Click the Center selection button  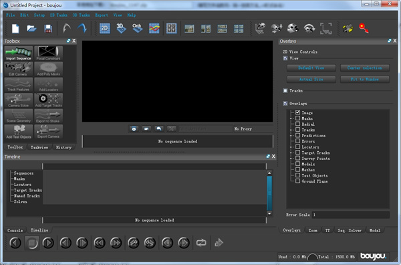[x=365, y=68]
